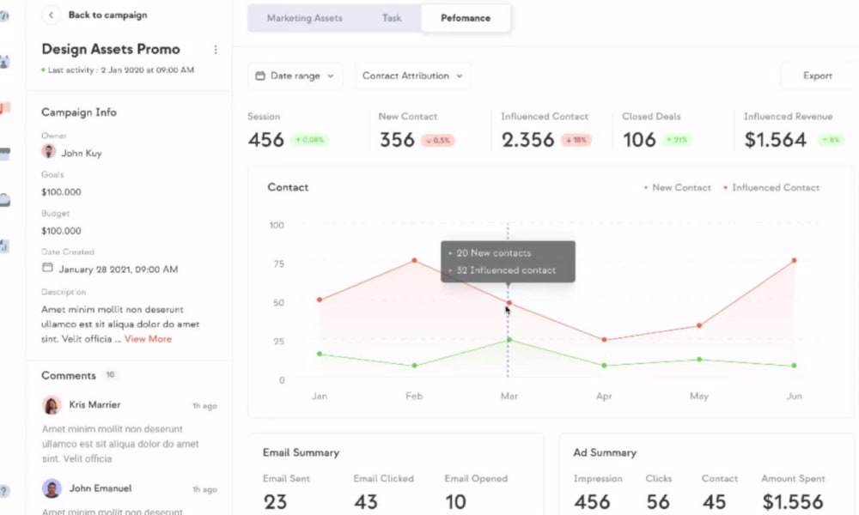859x515 pixels.
Task: Click the Email Clicked value 43
Action: (x=366, y=502)
